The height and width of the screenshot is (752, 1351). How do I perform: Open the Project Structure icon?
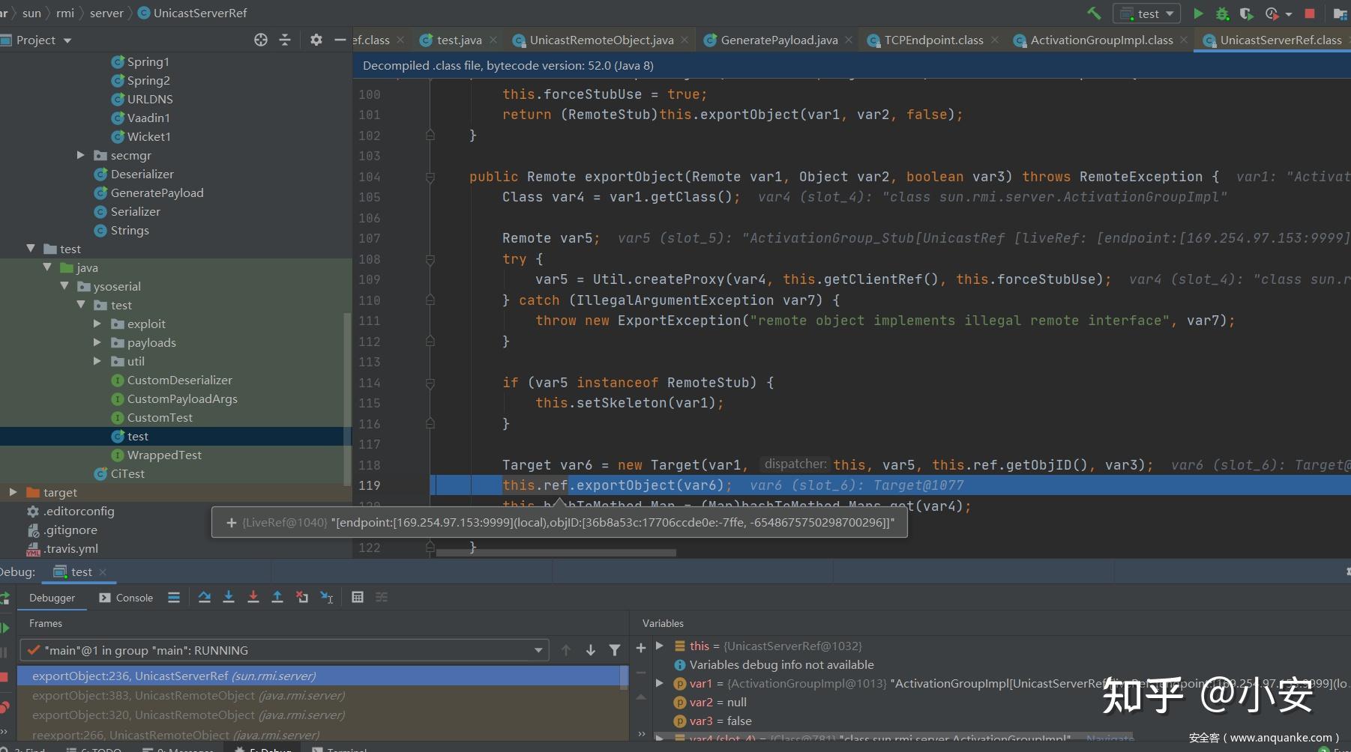tap(1340, 13)
